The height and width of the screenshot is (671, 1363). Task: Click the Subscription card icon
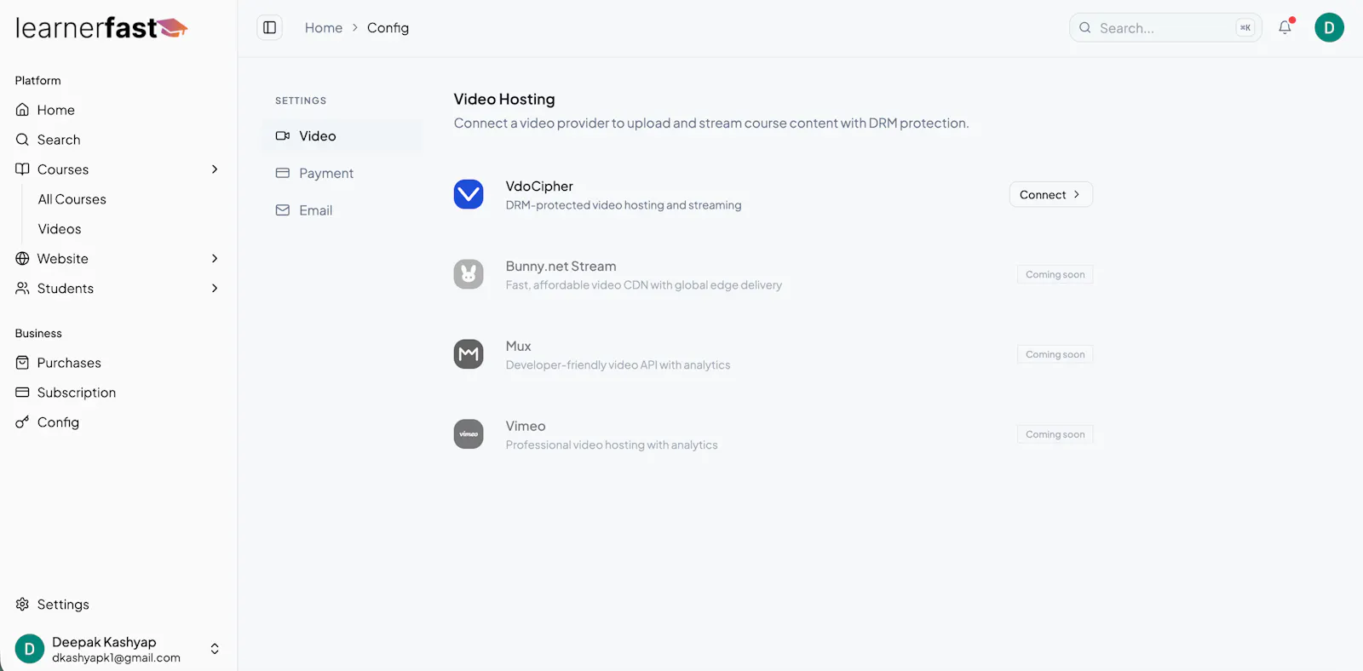(x=23, y=393)
